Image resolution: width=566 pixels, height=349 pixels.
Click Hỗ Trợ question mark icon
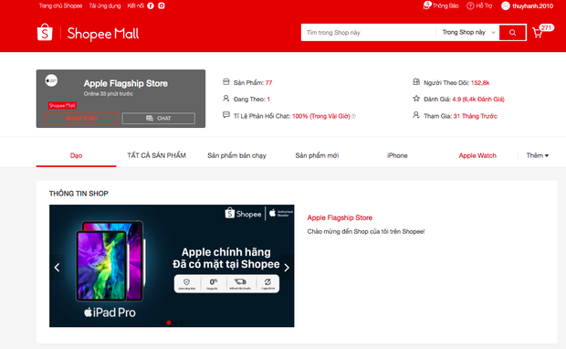tap(470, 5)
